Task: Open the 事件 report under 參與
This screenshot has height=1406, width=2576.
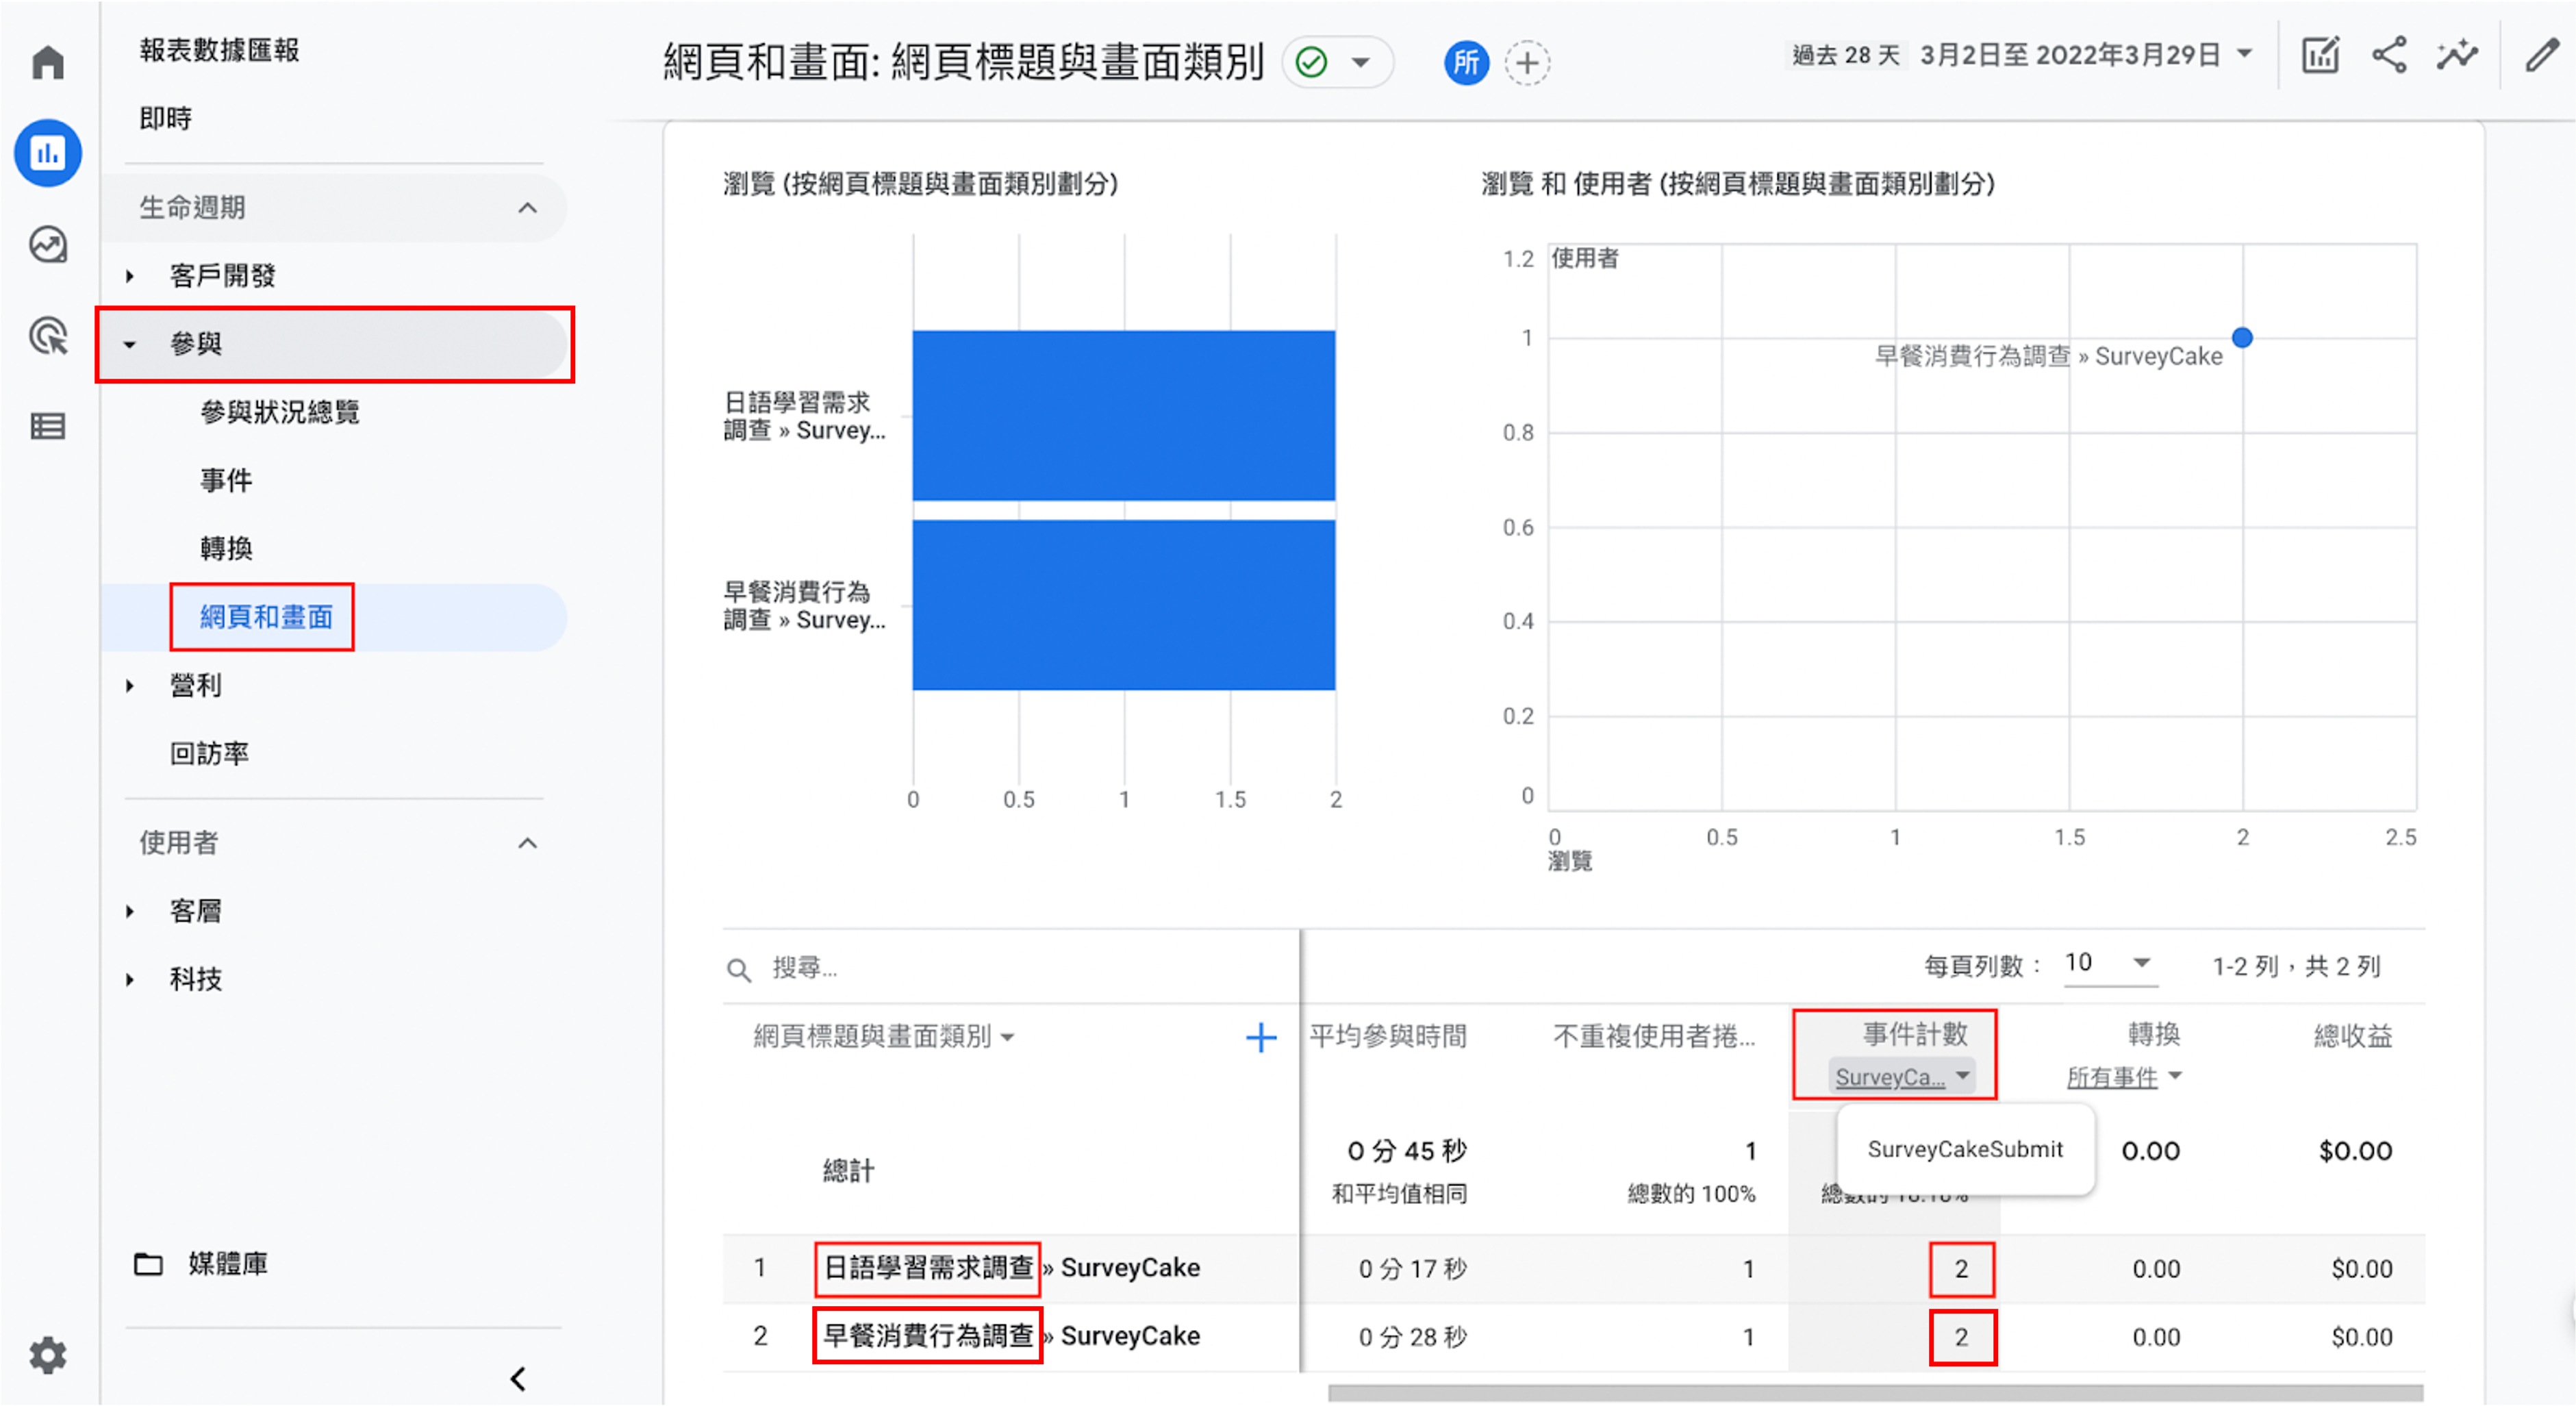Action: 225,480
